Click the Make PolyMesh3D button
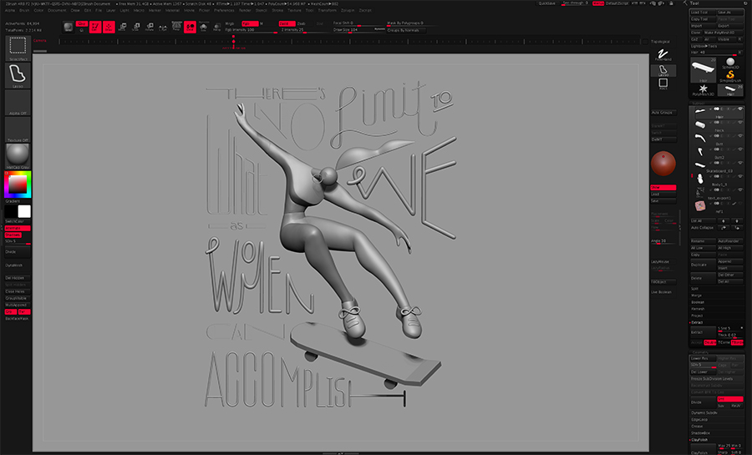Screen dimensions: 752x455 [x=724, y=33]
